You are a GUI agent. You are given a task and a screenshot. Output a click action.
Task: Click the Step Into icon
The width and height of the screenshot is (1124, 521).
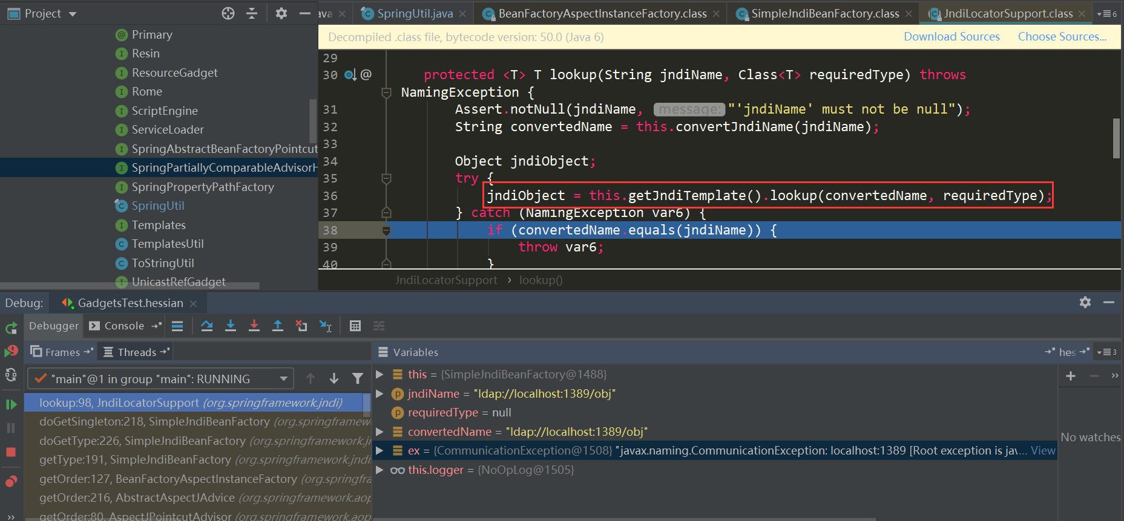point(231,326)
